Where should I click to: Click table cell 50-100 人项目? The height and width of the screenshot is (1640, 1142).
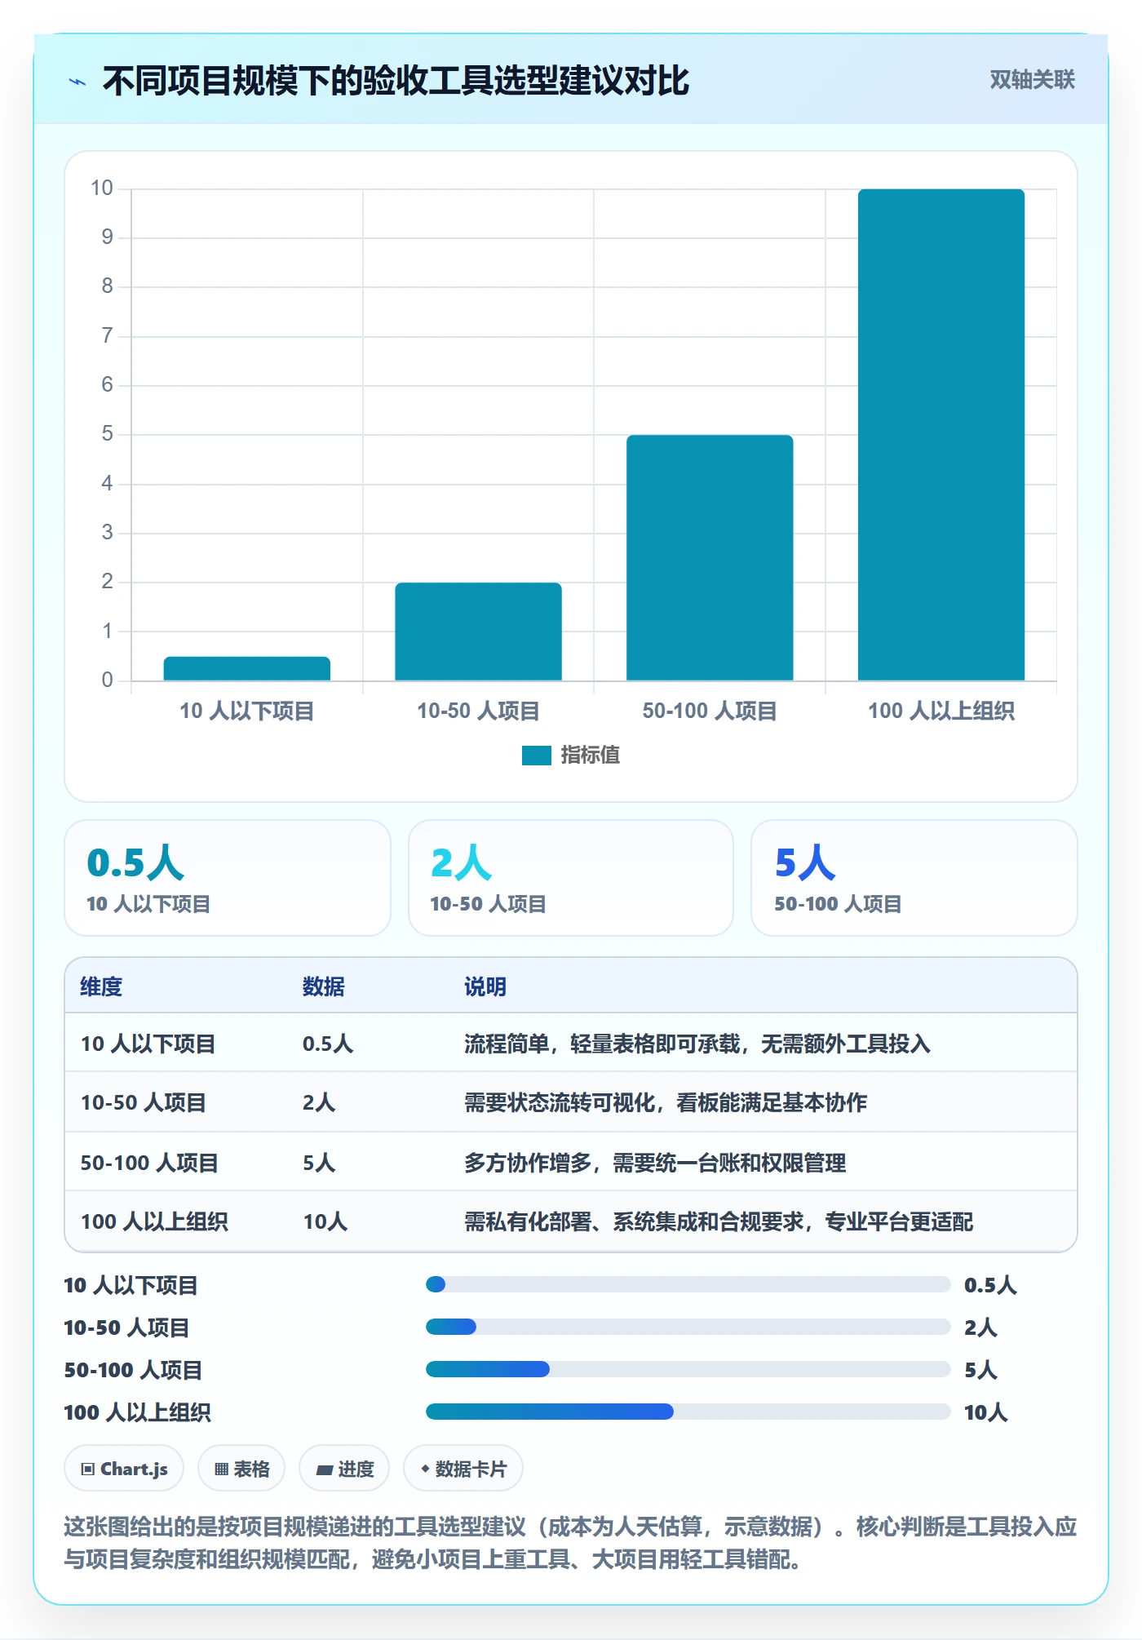point(149,1163)
